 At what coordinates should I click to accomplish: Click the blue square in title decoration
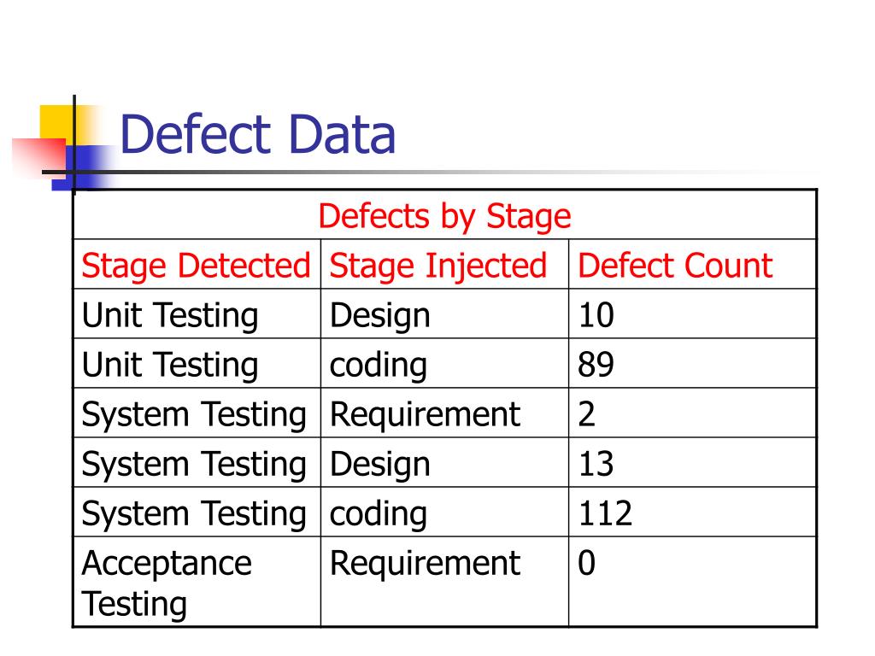[x=84, y=167]
